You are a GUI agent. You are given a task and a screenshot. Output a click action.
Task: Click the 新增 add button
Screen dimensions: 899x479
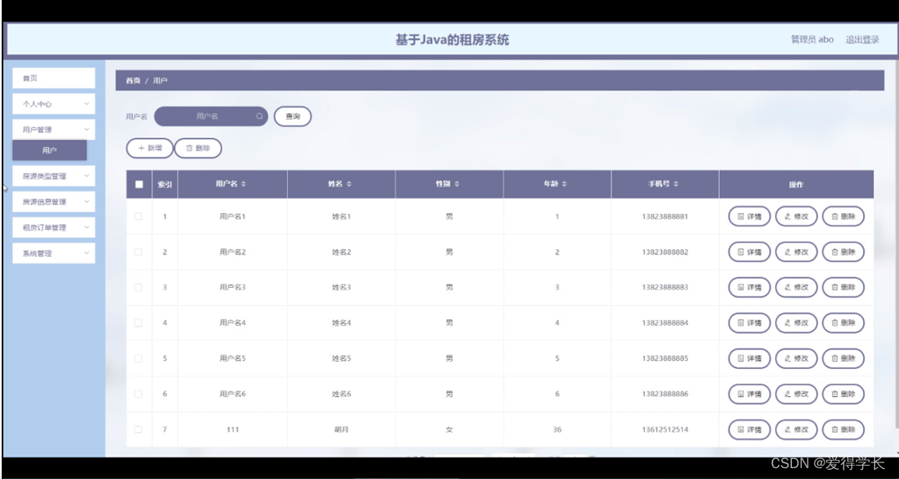[149, 148]
